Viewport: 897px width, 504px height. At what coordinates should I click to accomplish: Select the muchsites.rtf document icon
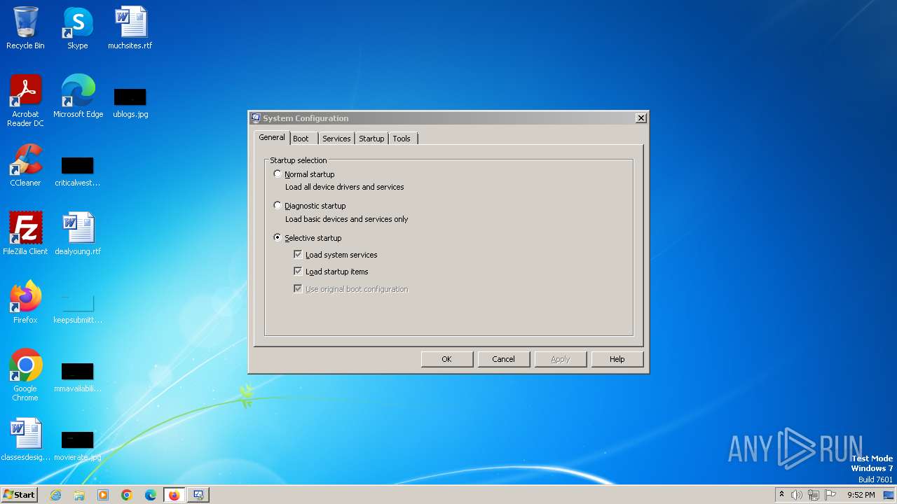[130, 28]
